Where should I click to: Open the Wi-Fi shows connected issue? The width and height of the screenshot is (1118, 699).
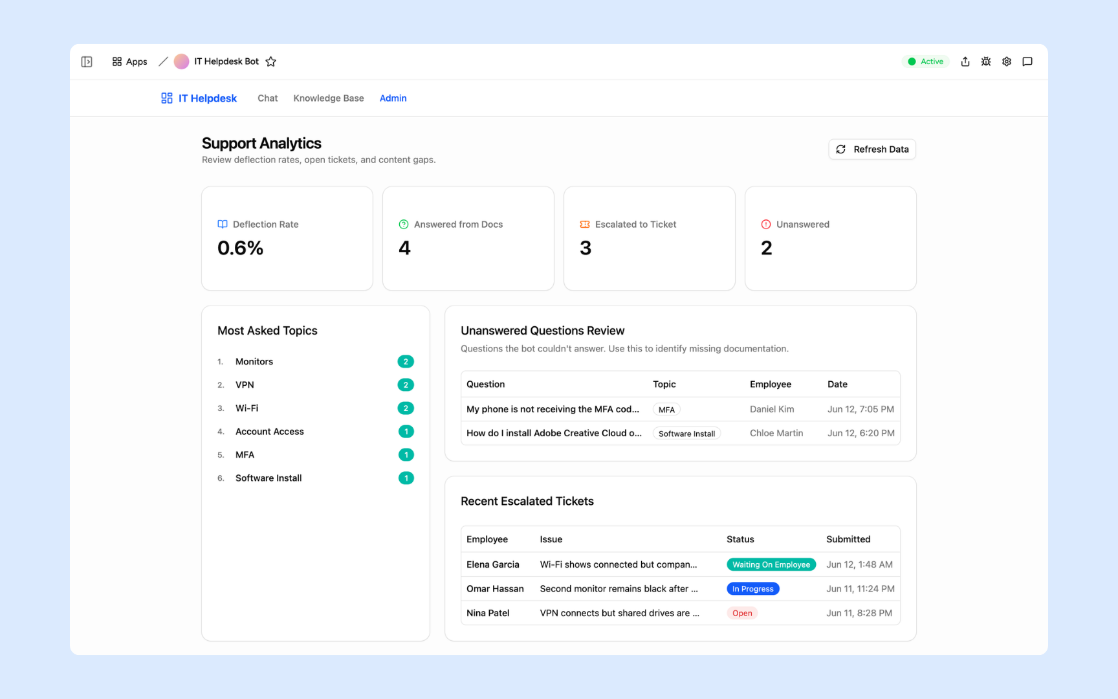click(x=619, y=564)
